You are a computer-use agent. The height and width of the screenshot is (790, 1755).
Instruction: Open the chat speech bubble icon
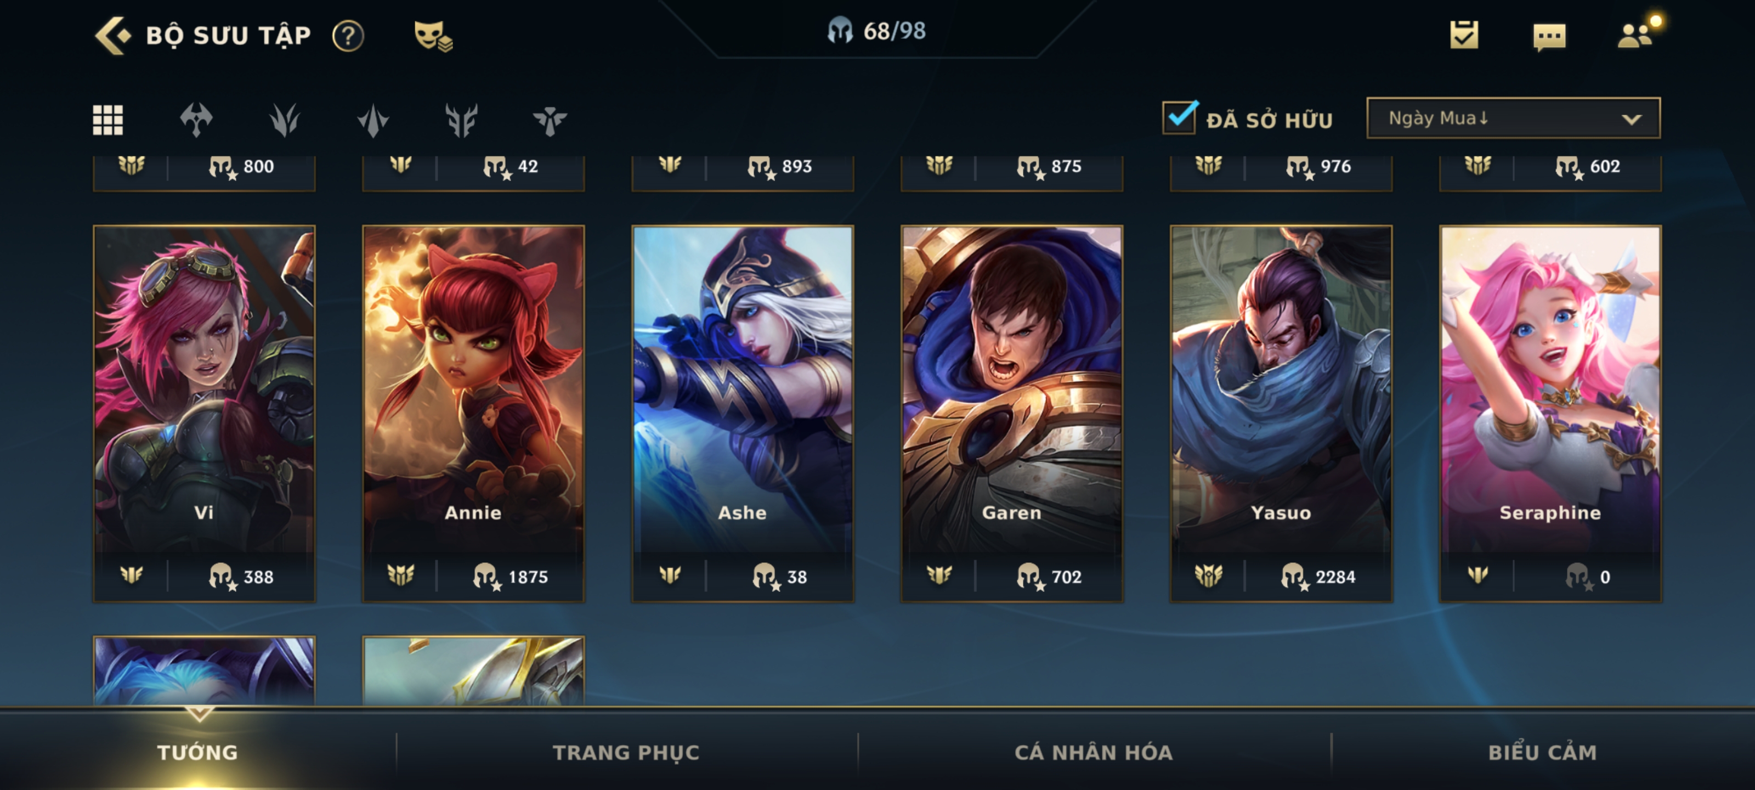(x=1549, y=37)
